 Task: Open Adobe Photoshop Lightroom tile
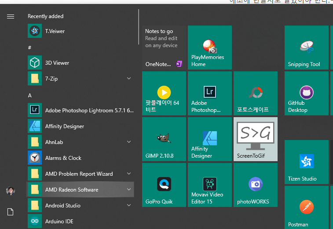point(210,93)
